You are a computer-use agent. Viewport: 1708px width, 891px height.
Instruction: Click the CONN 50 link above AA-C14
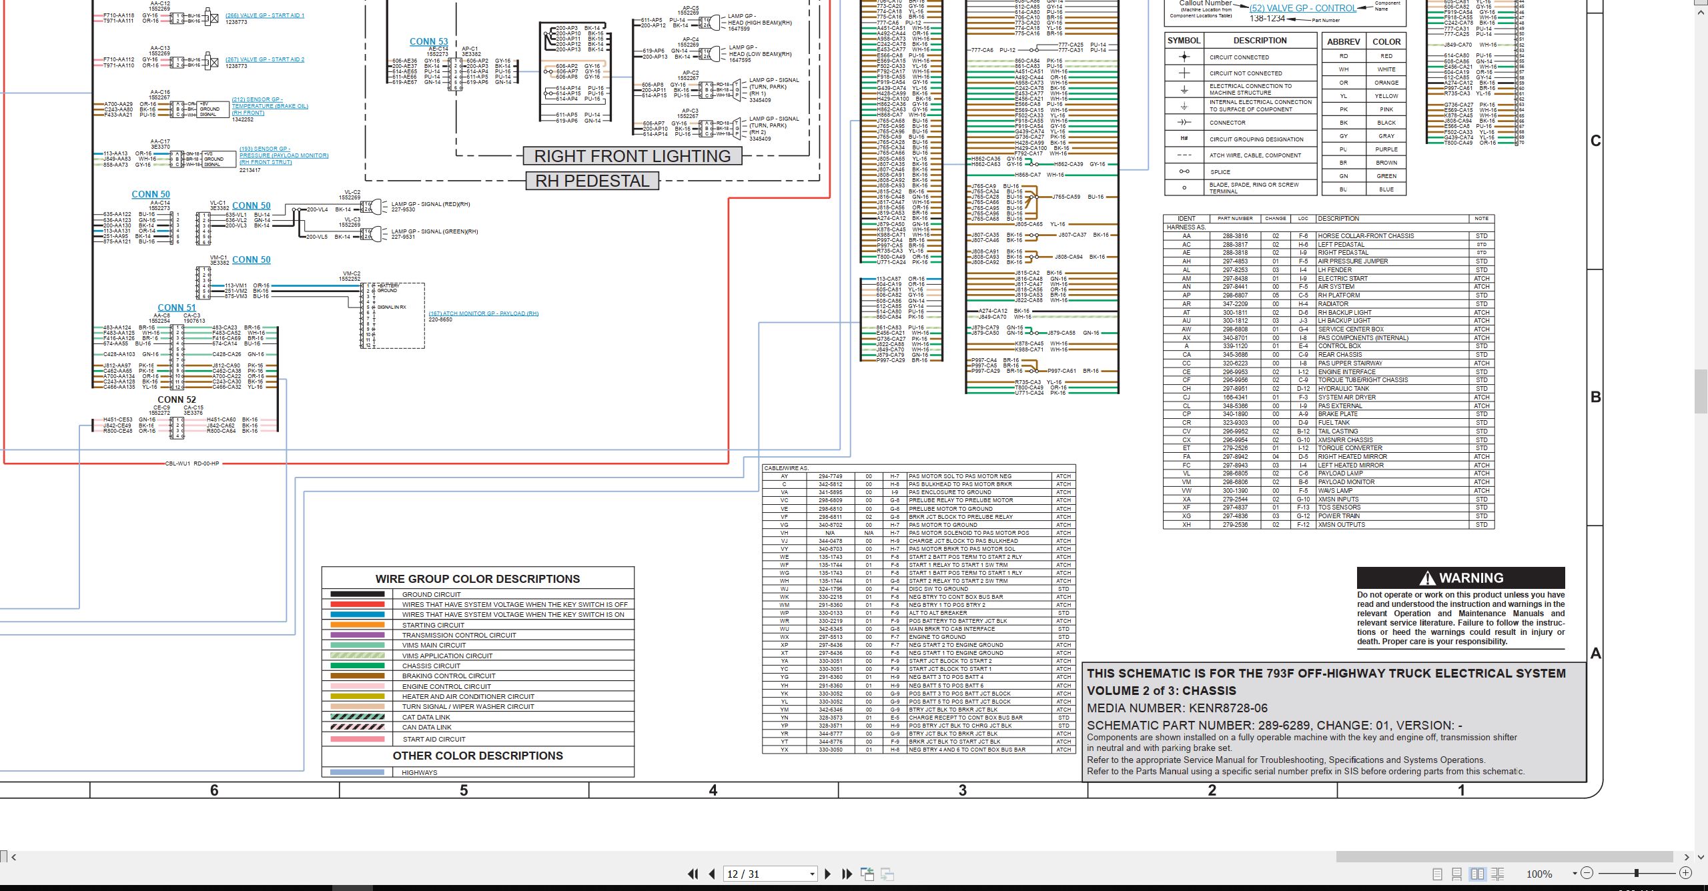click(151, 194)
